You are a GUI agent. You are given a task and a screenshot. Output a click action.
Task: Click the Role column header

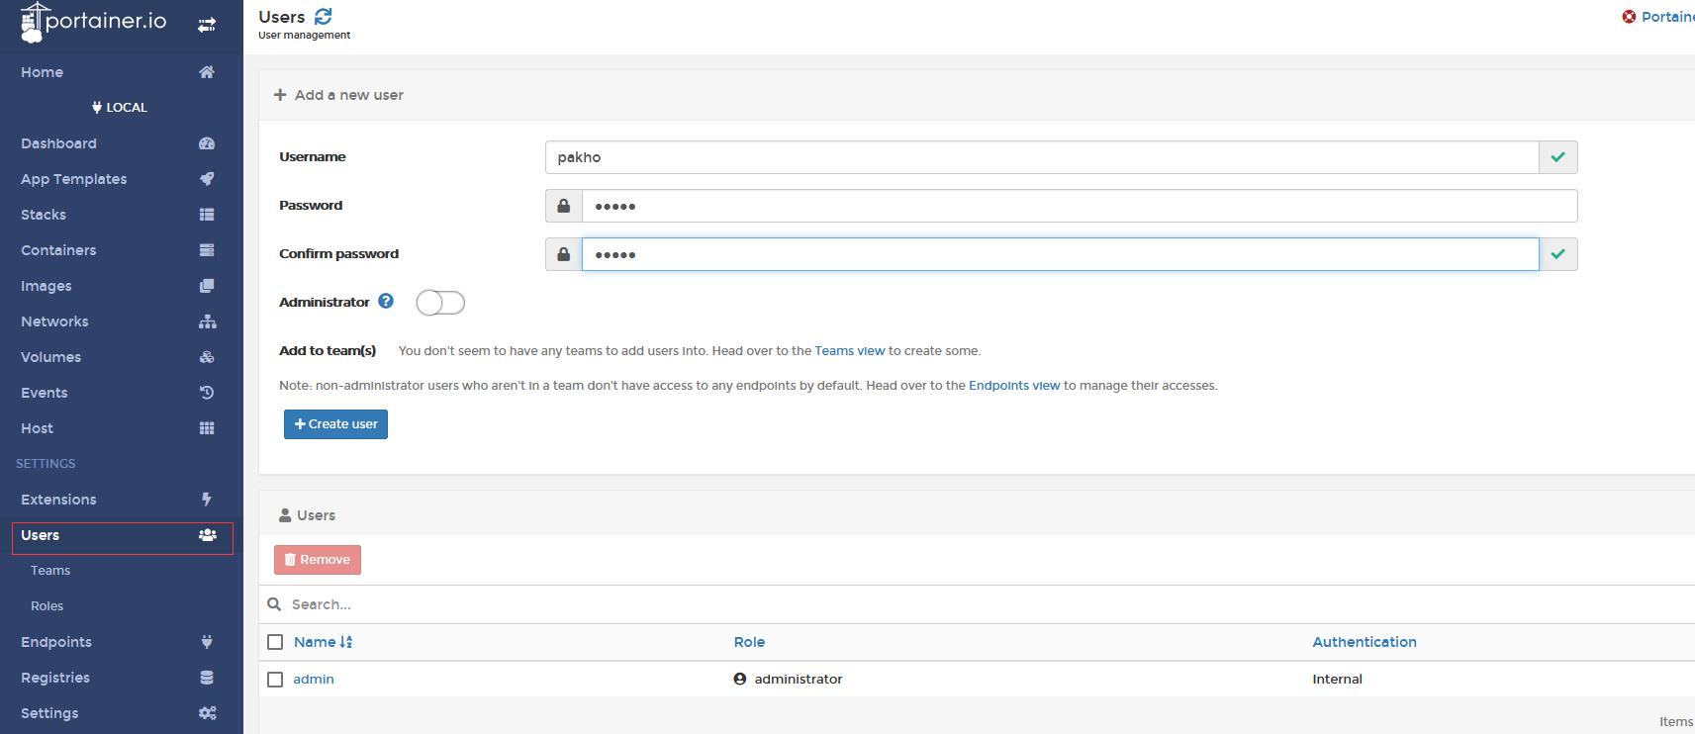point(749,642)
